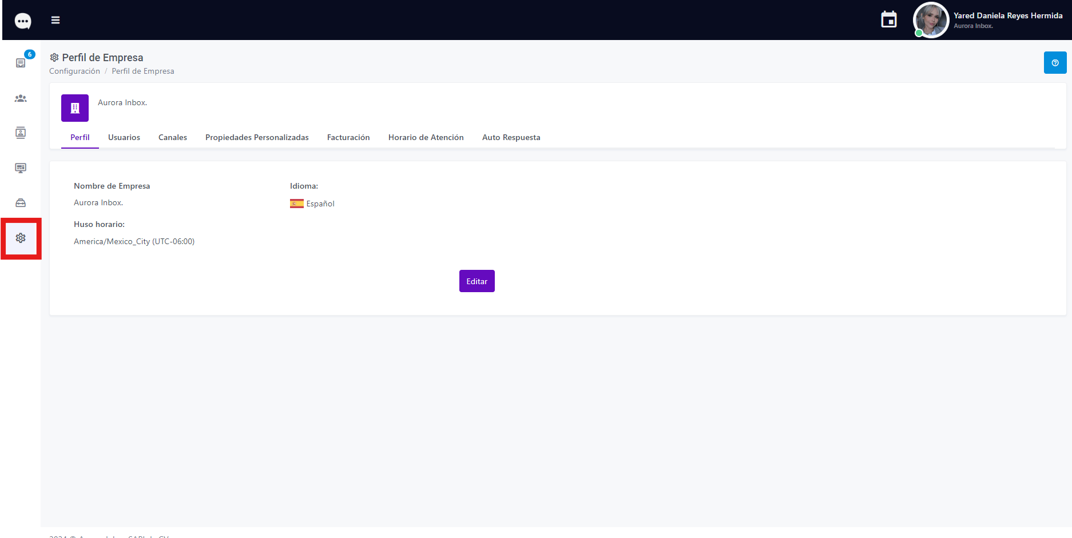Click the blue help question button
The image size is (1072, 538).
[1055, 63]
